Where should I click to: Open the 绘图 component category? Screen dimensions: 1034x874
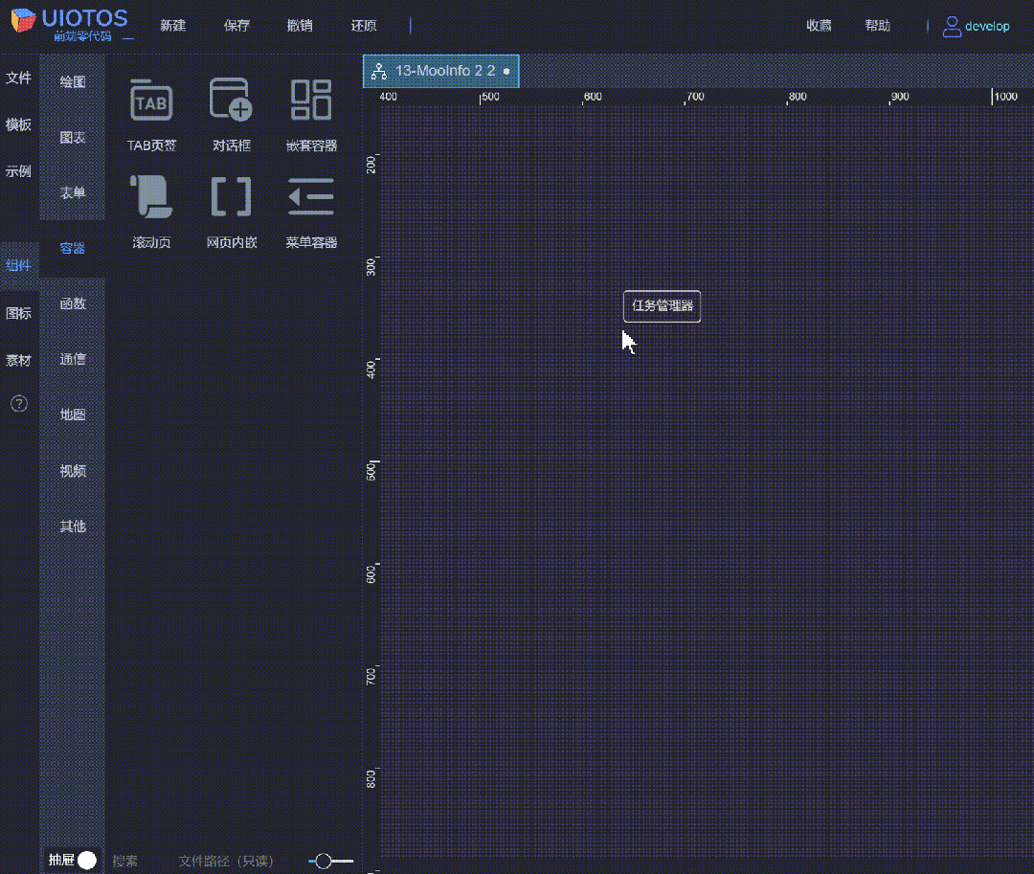[73, 81]
